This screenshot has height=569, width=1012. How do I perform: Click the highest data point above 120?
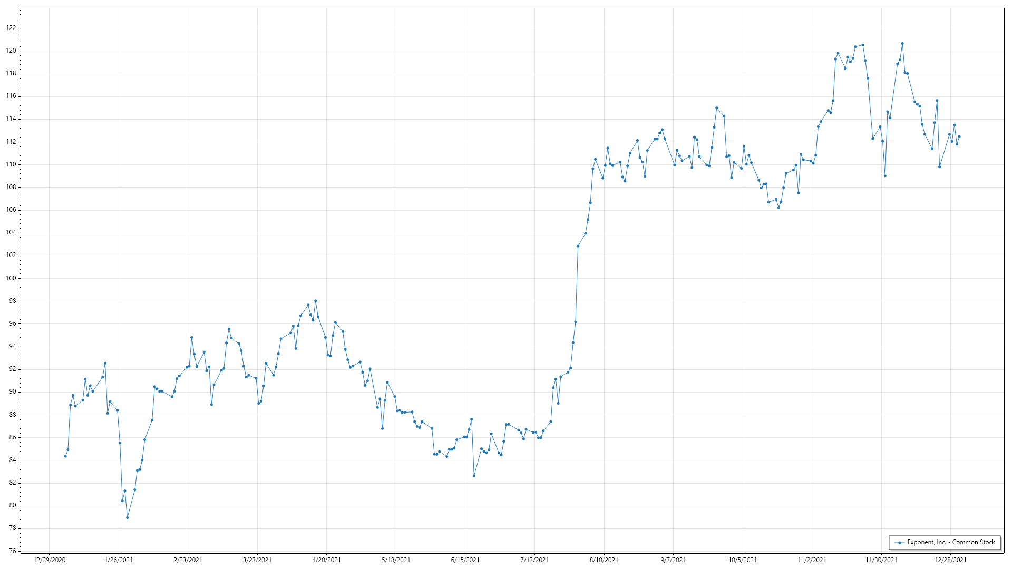[x=902, y=43]
